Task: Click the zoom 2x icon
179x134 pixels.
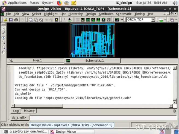Action: (36, 20)
